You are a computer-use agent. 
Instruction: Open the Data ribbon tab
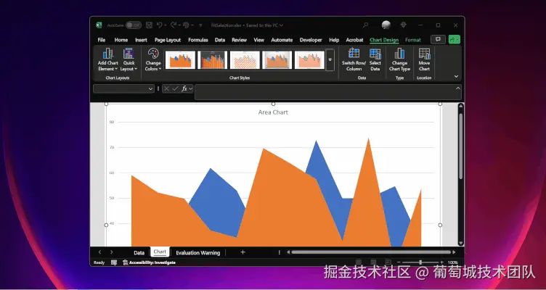pyautogui.click(x=220, y=40)
